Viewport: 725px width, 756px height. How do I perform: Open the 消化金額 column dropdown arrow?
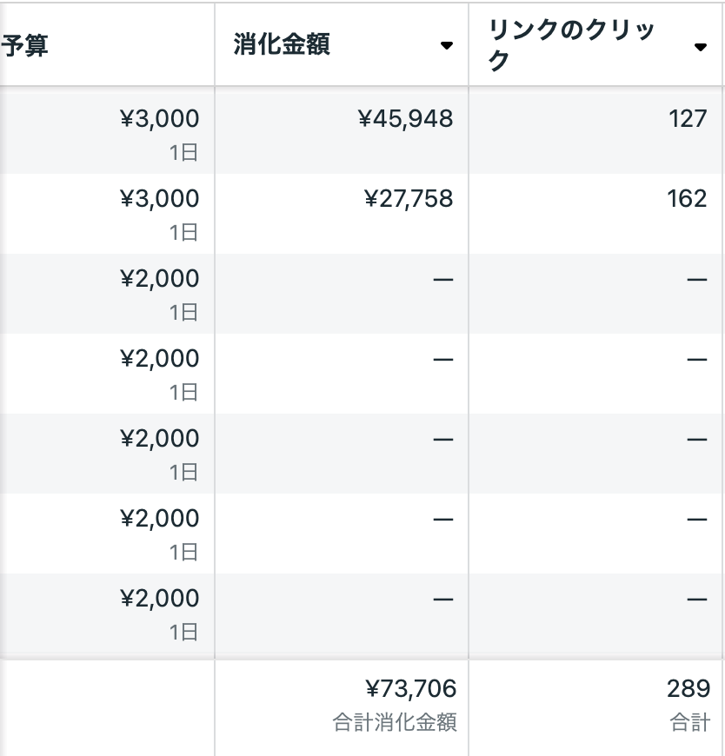[447, 45]
